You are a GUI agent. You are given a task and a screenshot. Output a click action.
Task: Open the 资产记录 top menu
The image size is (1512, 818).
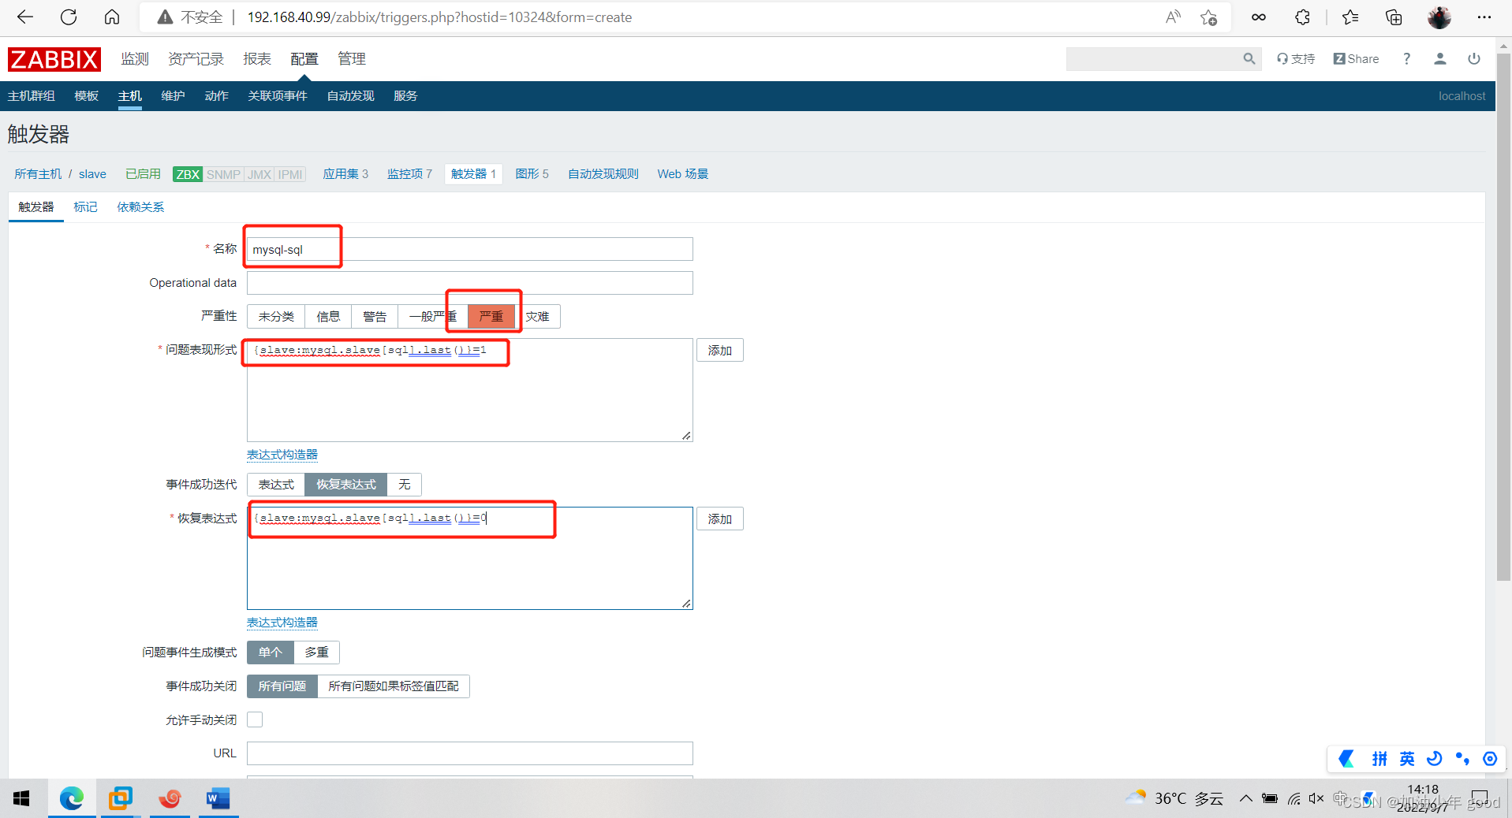point(196,59)
